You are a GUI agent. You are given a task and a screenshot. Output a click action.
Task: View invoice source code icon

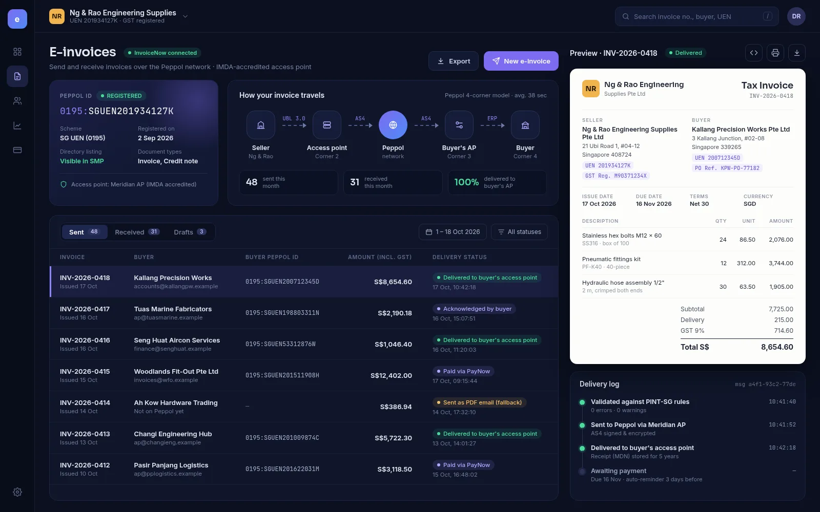click(754, 53)
